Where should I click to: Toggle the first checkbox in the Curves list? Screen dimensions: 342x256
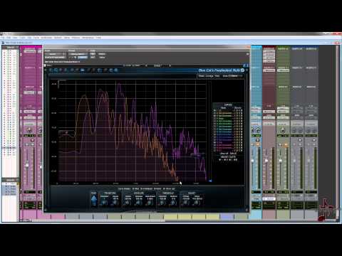click(x=215, y=110)
